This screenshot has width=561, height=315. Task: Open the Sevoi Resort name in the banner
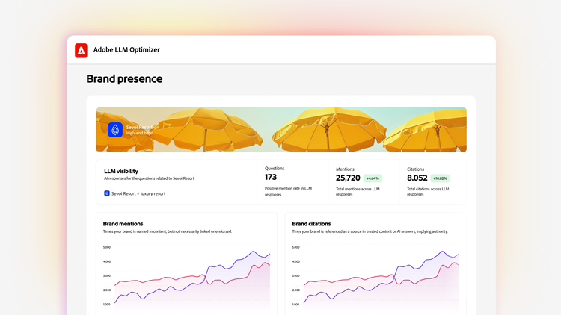(140, 127)
